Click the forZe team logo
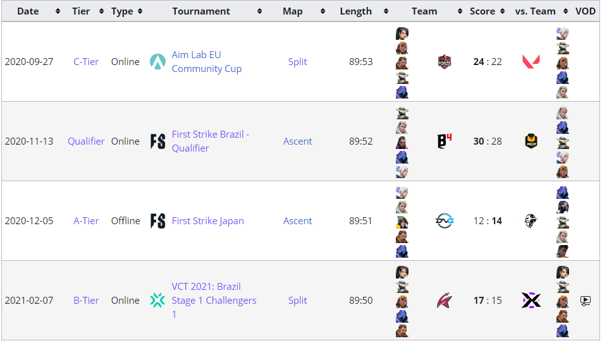The width and height of the screenshot is (602, 341). (445, 62)
